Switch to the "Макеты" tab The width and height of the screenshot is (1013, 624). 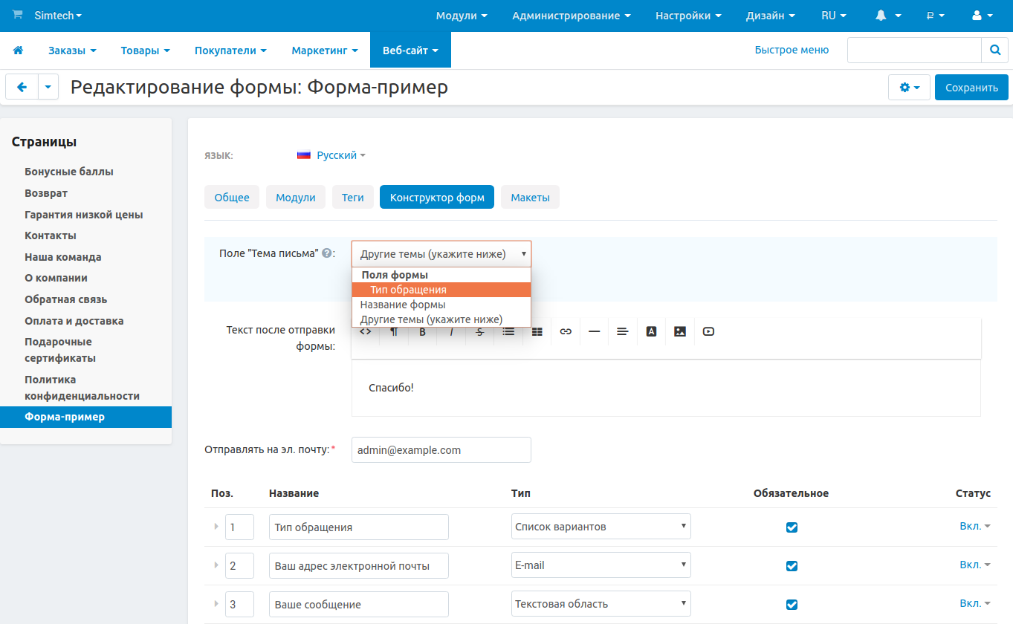[x=530, y=198]
